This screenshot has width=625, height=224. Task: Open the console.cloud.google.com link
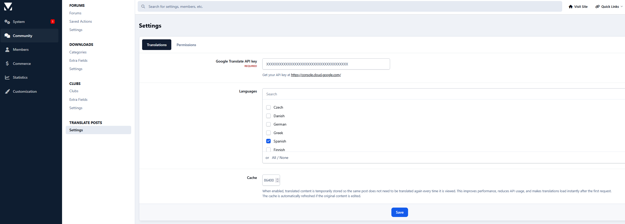(x=316, y=75)
